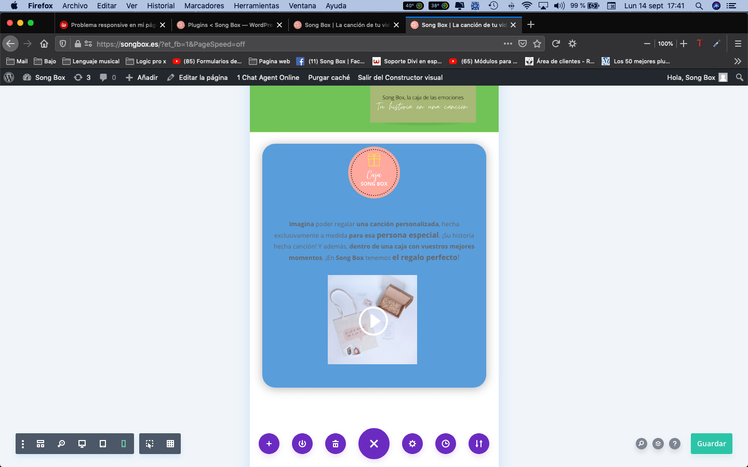The width and height of the screenshot is (748, 467).
Task: Click the volume icon in menu bar
Action: pos(559,6)
